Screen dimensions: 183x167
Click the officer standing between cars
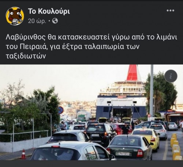coord(126,128)
